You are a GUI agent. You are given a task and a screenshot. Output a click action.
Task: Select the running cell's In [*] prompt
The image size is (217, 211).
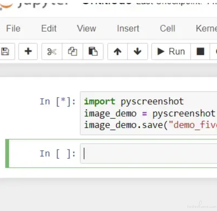coord(57,102)
